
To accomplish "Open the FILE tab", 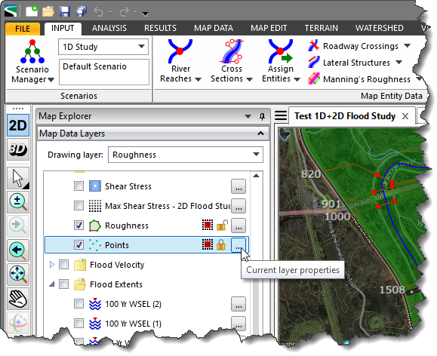I will pos(23,29).
